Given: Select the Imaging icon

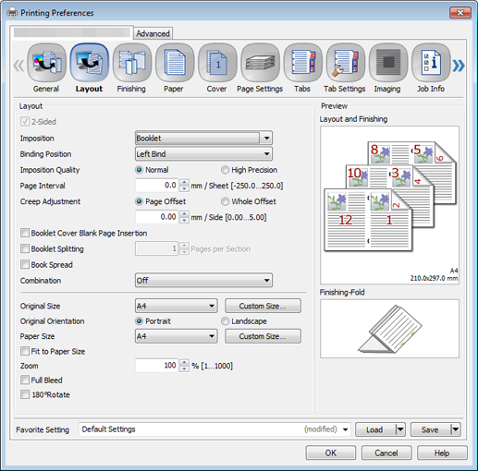Looking at the screenshot, I should [388, 63].
